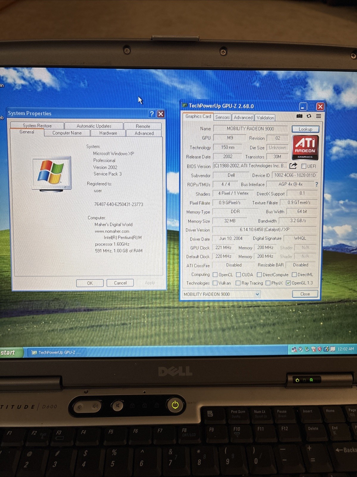Click the GPU Clock value 221 MHz
Screen dimensions: 357x477
[223, 248]
